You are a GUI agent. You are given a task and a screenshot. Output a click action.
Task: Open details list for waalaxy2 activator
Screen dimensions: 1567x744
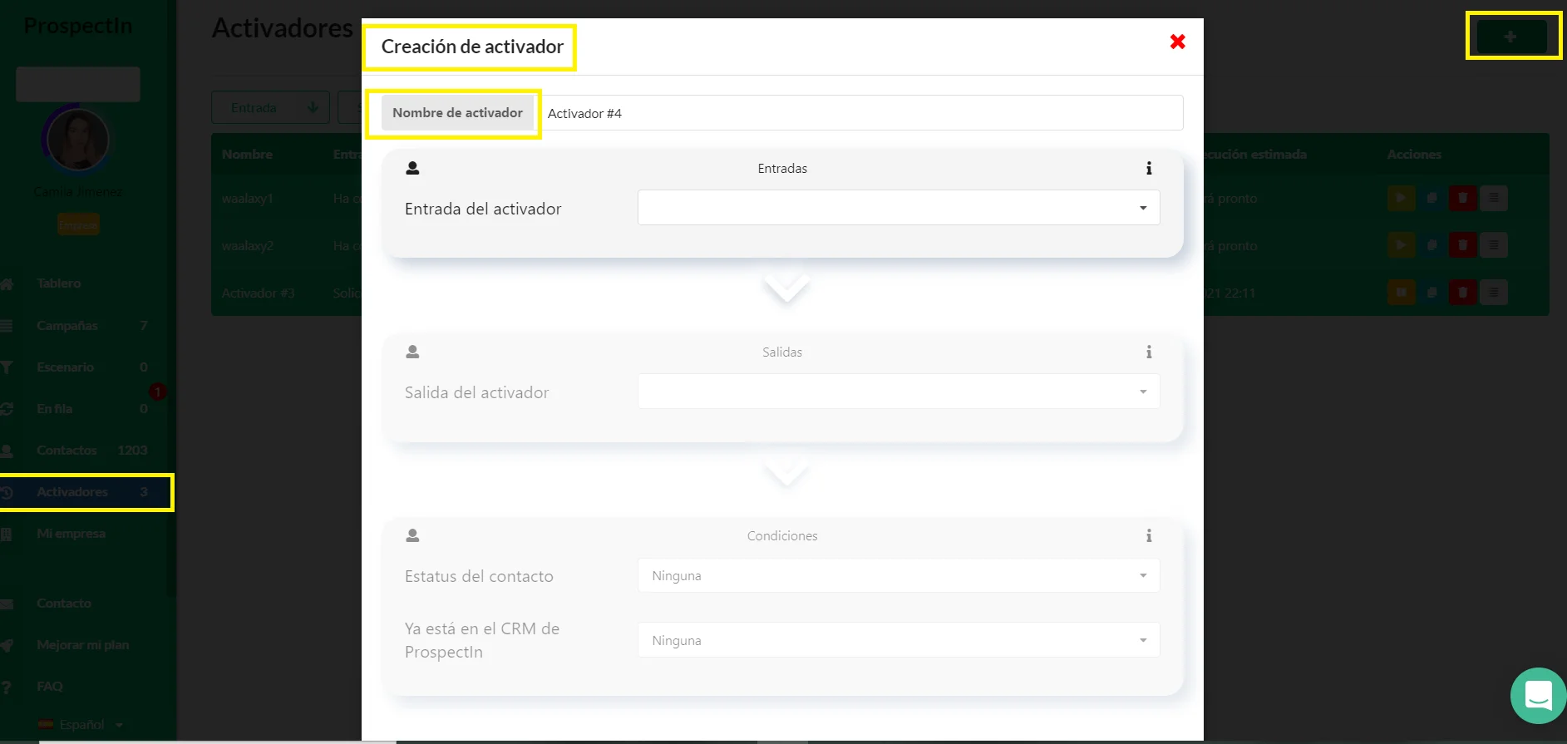tap(1494, 245)
